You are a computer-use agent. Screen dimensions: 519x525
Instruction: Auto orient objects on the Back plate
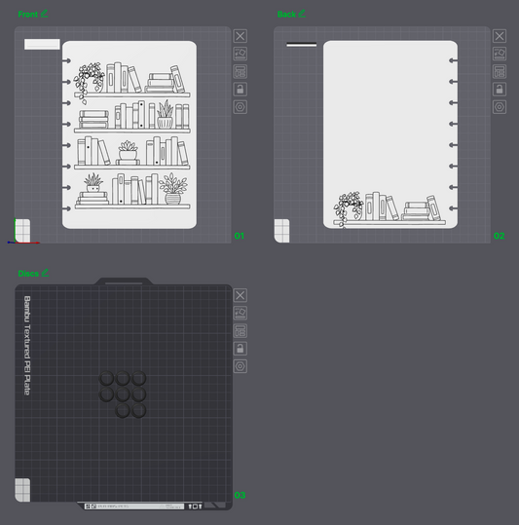click(x=500, y=54)
